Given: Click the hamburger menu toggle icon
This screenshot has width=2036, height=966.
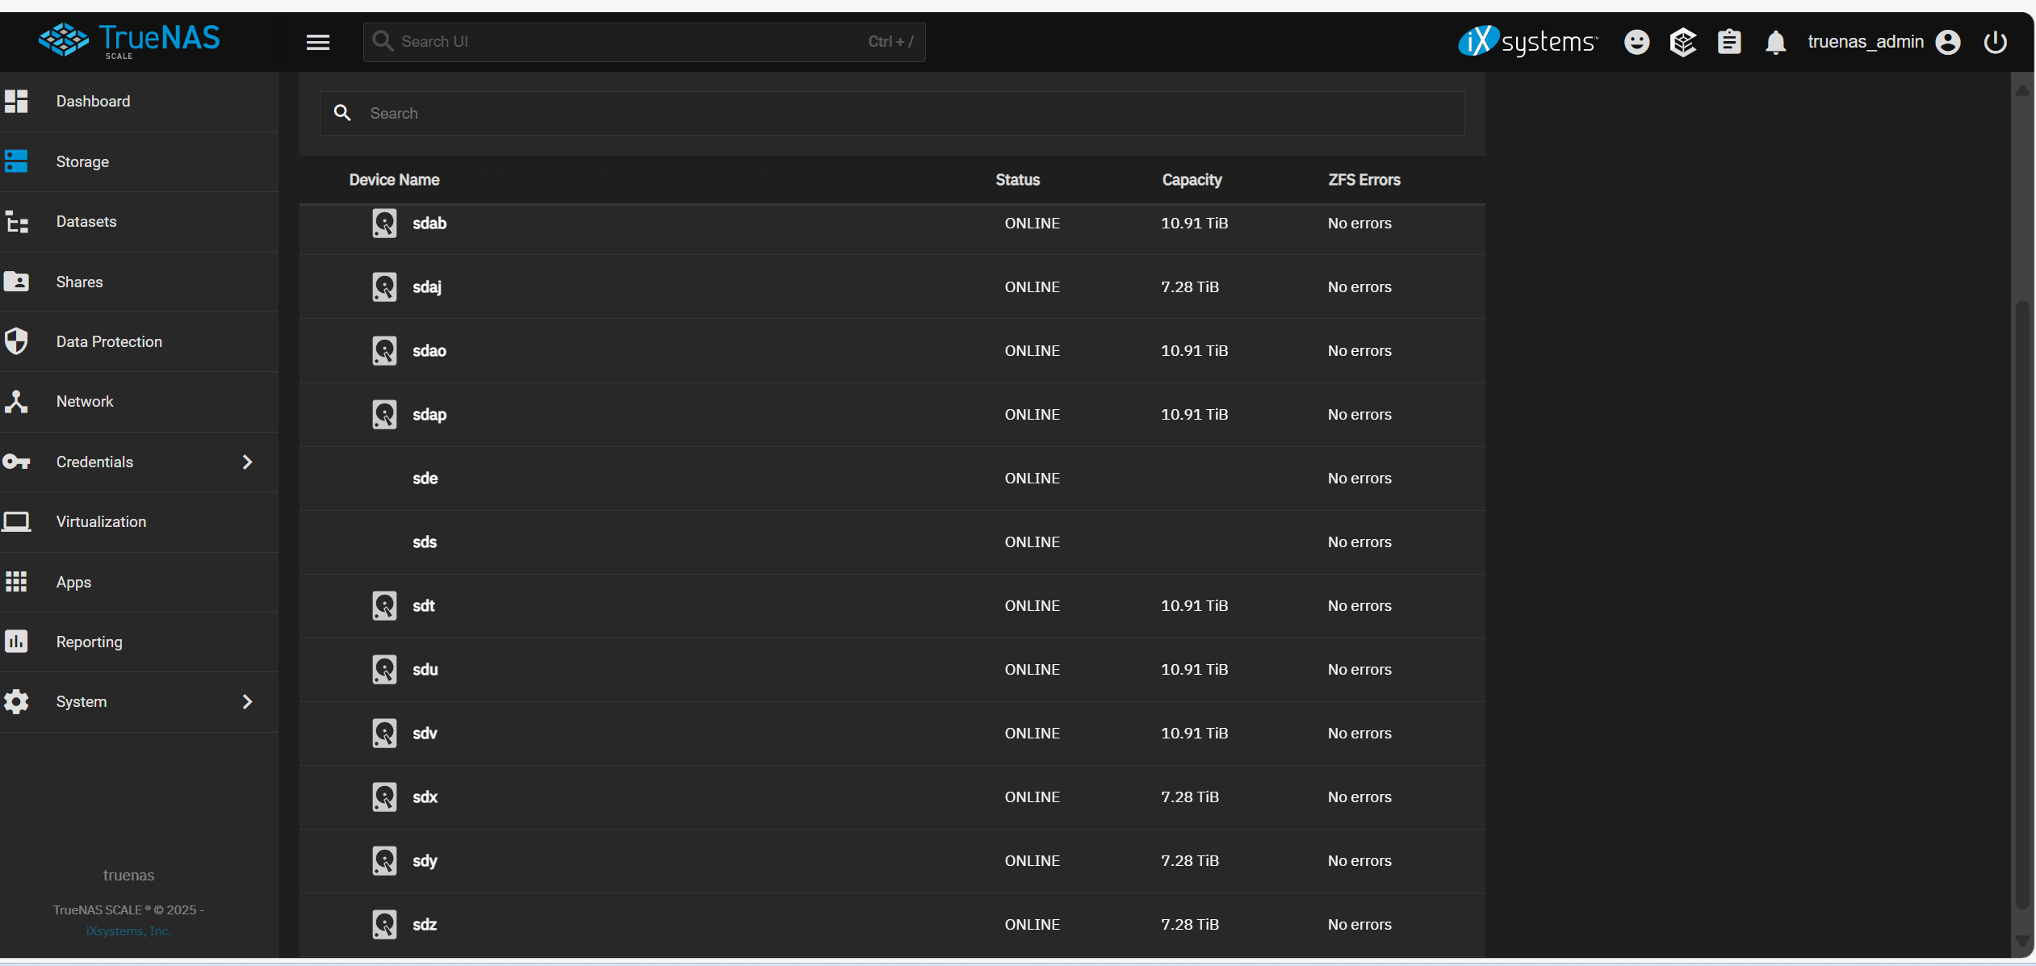Looking at the screenshot, I should click(318, 42).
